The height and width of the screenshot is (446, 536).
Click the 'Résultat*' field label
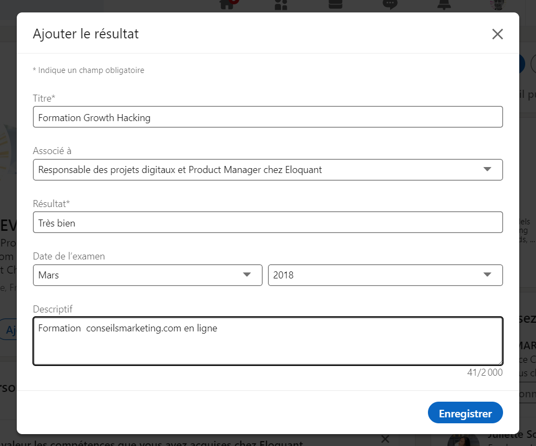point(51,203)
